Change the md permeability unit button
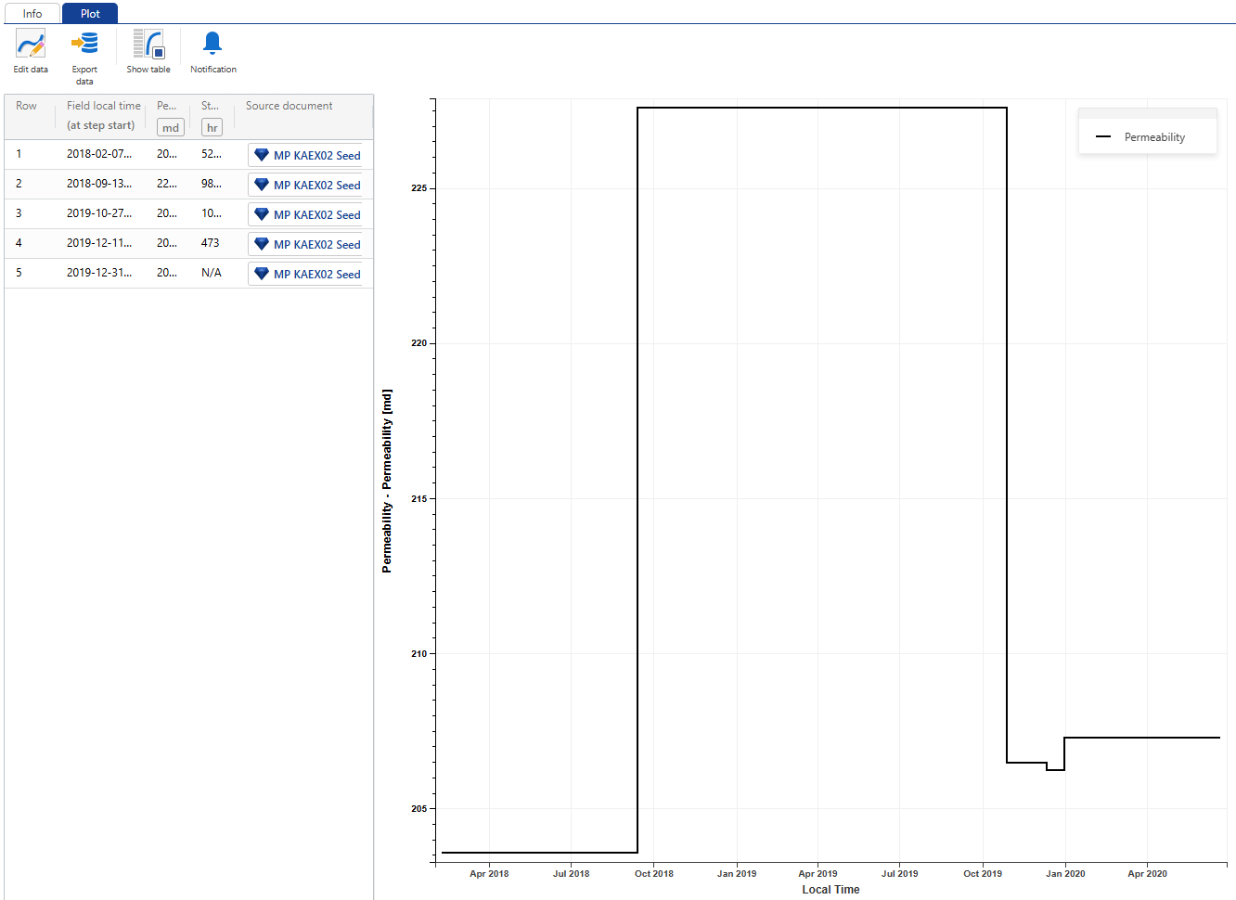The height and width of the screenshot is (900, 1236). click(171, 127)
